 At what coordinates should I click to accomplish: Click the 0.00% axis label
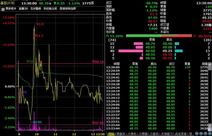pyautogui.click(x=10, y=86)
